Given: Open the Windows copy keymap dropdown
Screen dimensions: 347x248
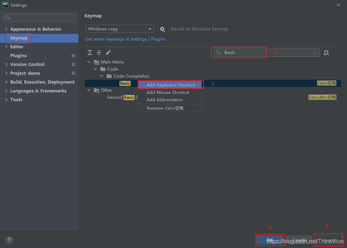Looking at the screenshot, I should coord(120,29).
